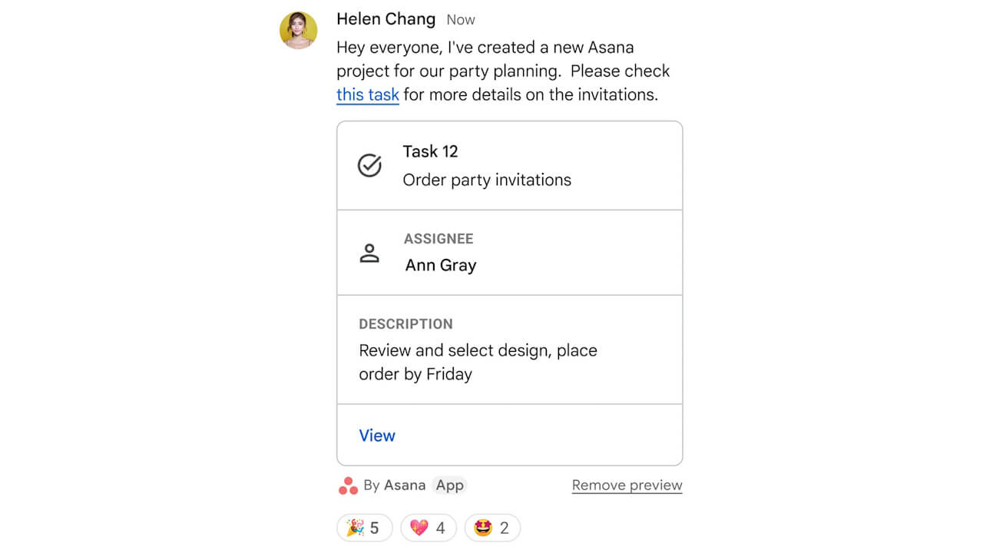
Task: Select the task completion checkmark icon
Action: click(x=369, y=164)
